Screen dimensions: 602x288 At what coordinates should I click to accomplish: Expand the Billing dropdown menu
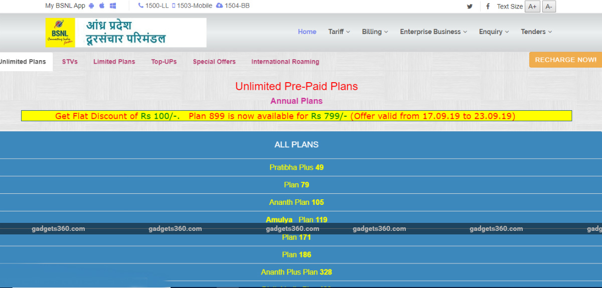(x=375, y=32)
